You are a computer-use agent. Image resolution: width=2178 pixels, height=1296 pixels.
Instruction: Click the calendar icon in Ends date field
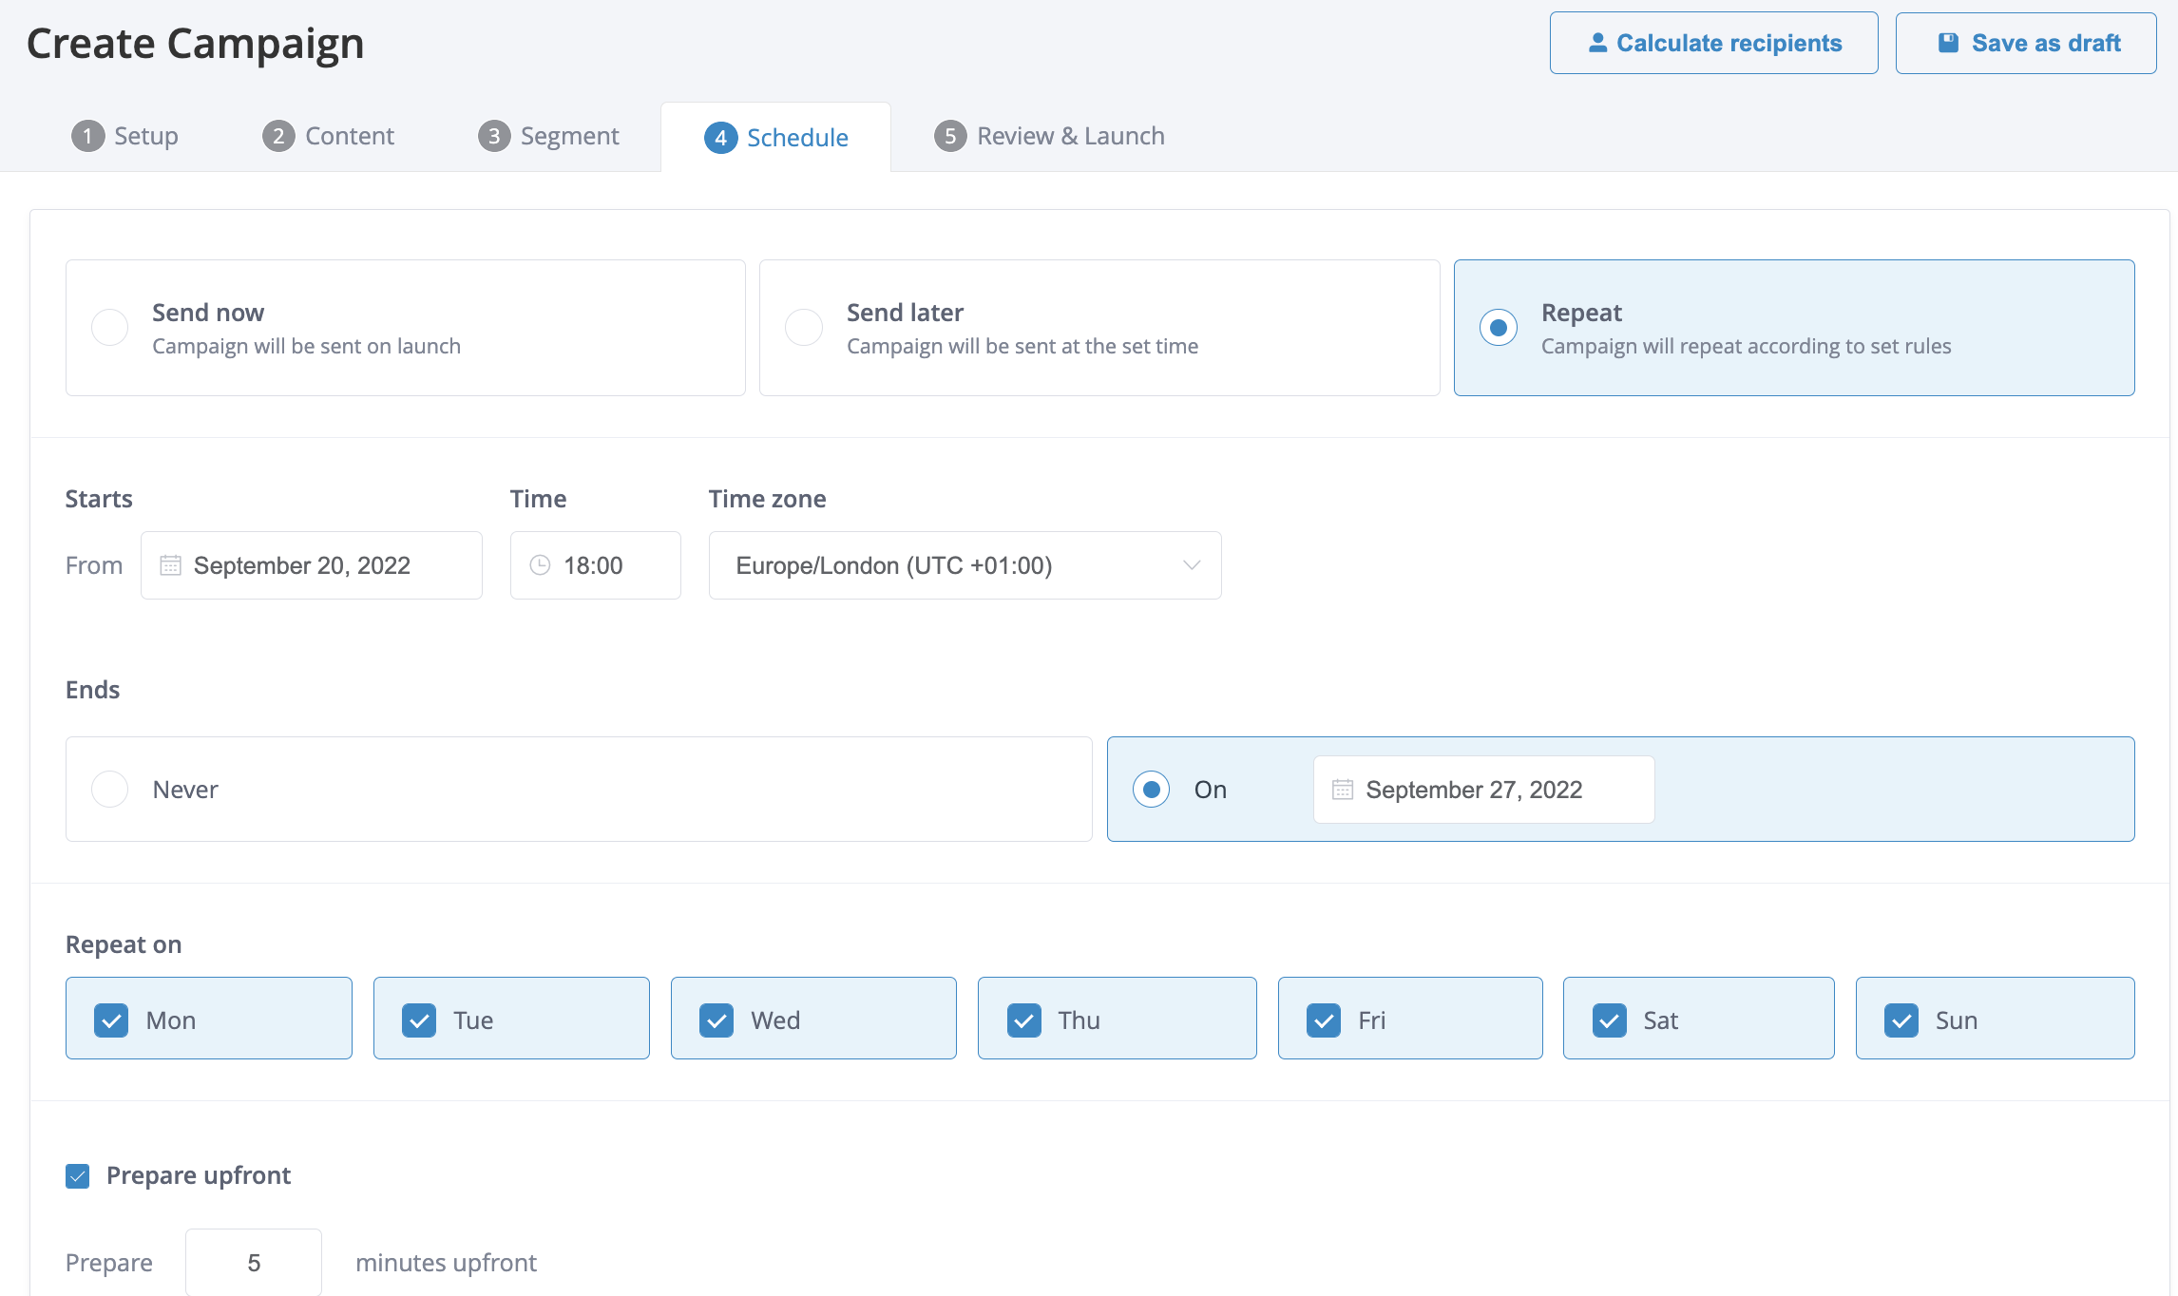1342,790
